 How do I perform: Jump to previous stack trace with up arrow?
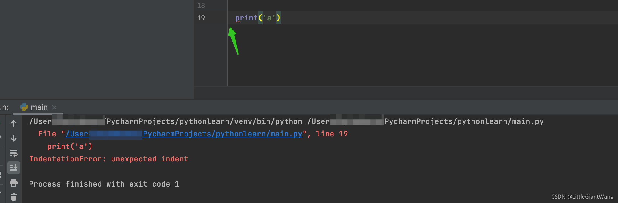click(13, 123)
